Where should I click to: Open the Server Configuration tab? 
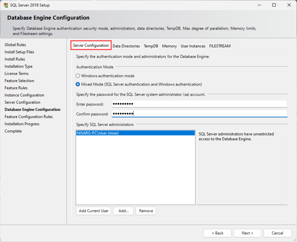pos(91,45)
